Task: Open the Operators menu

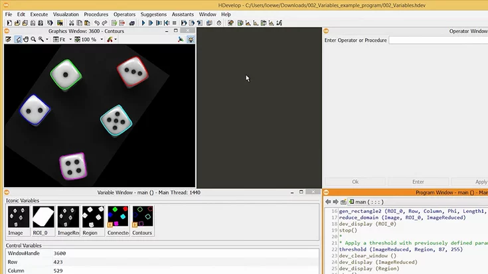Action: click(x=124, y=14)
